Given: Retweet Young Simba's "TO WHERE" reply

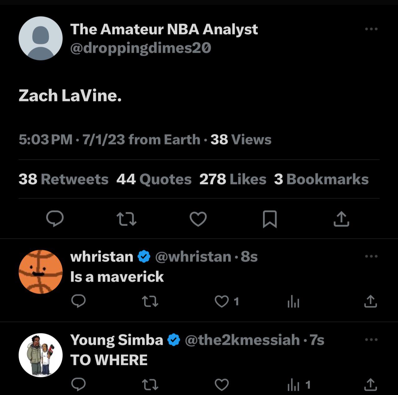Looking at the screenshot, I should coord(150,384).
